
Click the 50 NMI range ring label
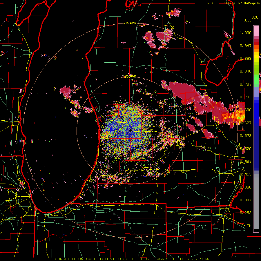coord(130,77)
